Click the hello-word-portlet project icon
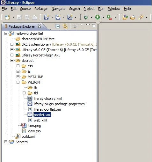This screenshot has height=162, width=152. (12, 33)
